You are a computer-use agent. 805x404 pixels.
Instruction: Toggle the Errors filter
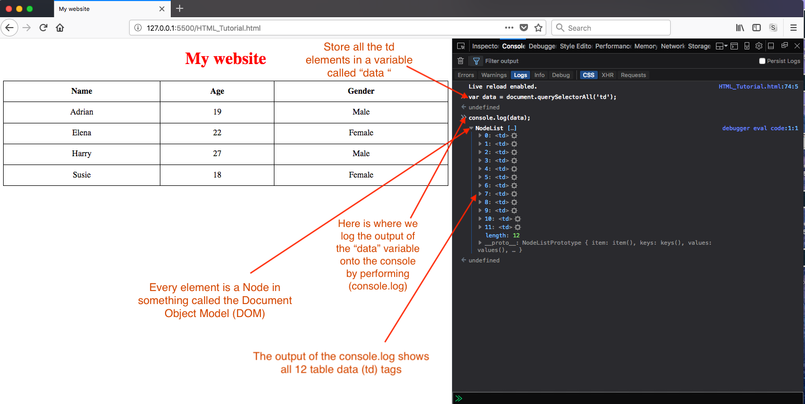466,75
